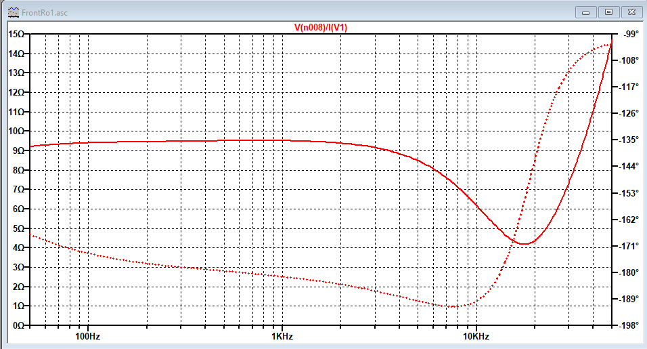Click the -189° phase axis label
The width and height of the screenshot is (647, 349).
(x=629, y=299)
